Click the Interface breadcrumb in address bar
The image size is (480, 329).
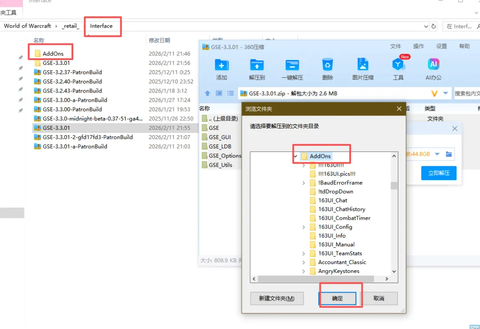tap(101, 26)
